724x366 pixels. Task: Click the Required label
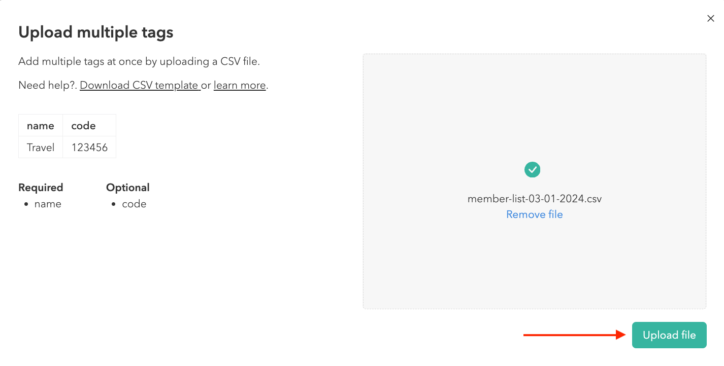[x=41, y=188]
